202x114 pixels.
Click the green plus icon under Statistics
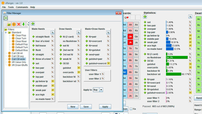click(145, 16)
